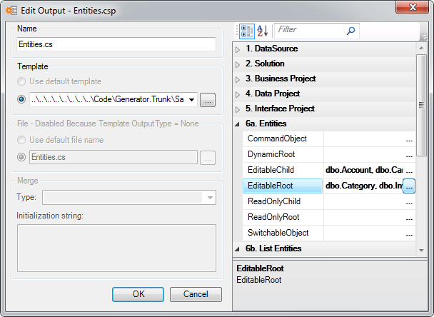The width and height of the screenshot is (434, 317).
Task: Expand the 3. Business Project category
Action: pyautogui.click(x=238, y=79)
